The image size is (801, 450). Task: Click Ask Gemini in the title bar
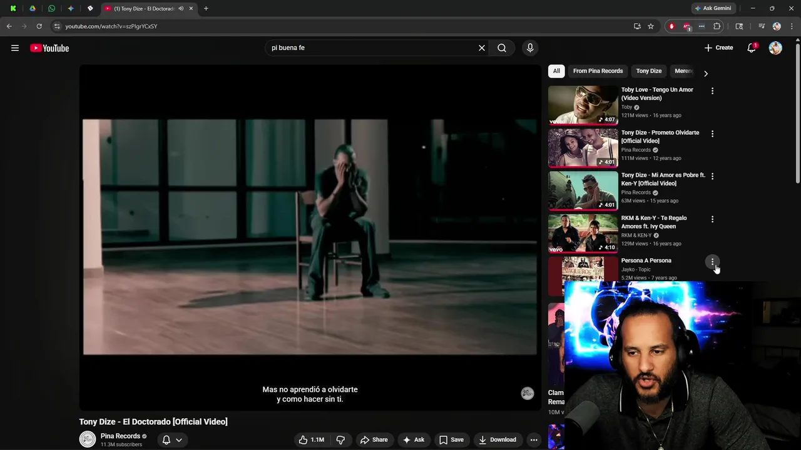pos(713,9)
